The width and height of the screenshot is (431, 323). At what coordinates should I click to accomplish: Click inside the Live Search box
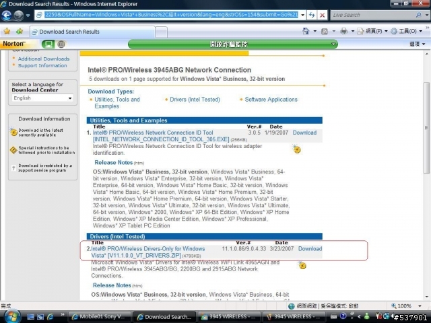[372, 15]
